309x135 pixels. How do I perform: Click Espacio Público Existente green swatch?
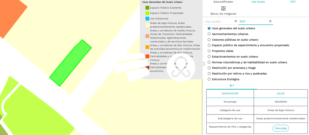147,8
